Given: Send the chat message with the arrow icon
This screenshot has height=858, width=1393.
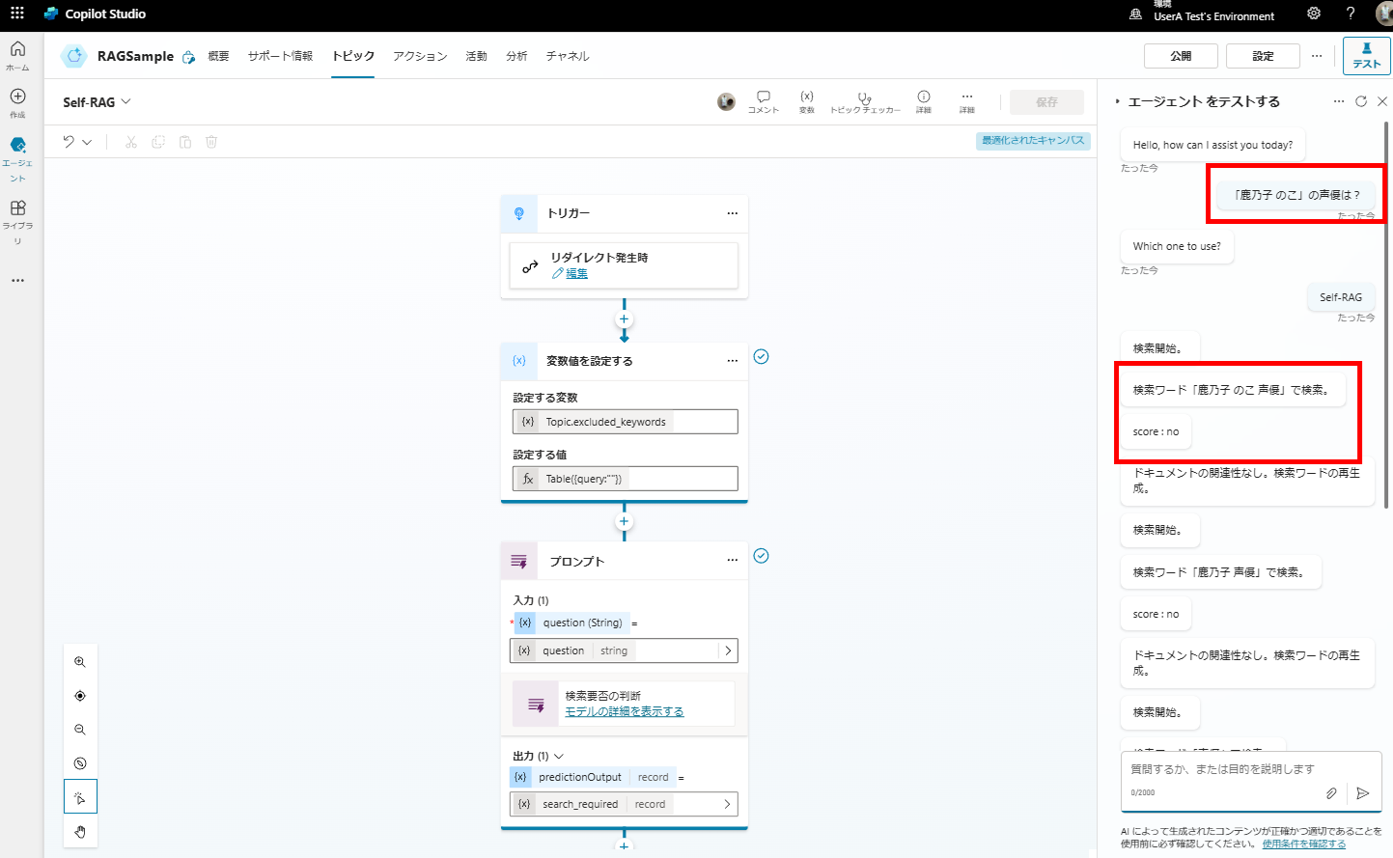Looking at the screenshot, I should coord(1363,793).
